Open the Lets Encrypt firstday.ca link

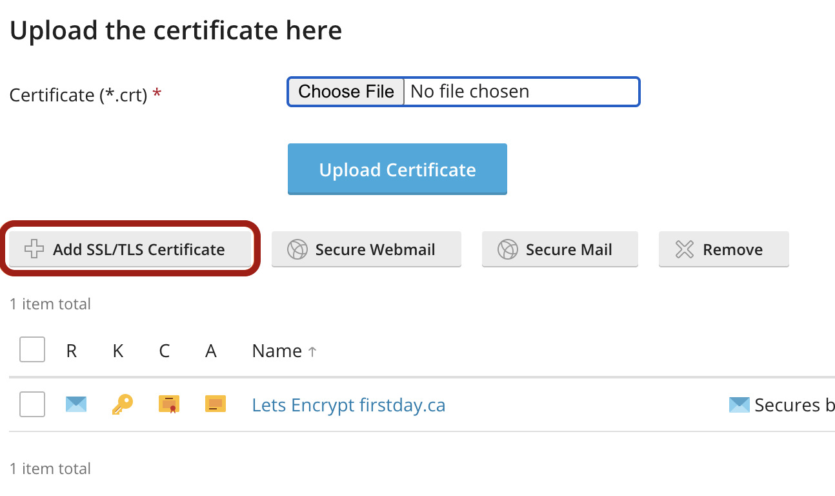348,405
